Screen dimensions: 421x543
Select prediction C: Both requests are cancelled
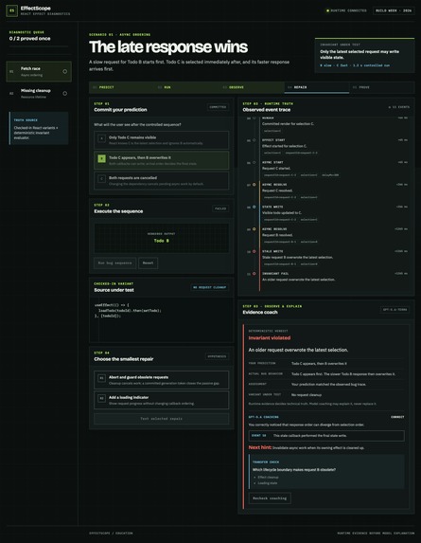tap(162, 180)
